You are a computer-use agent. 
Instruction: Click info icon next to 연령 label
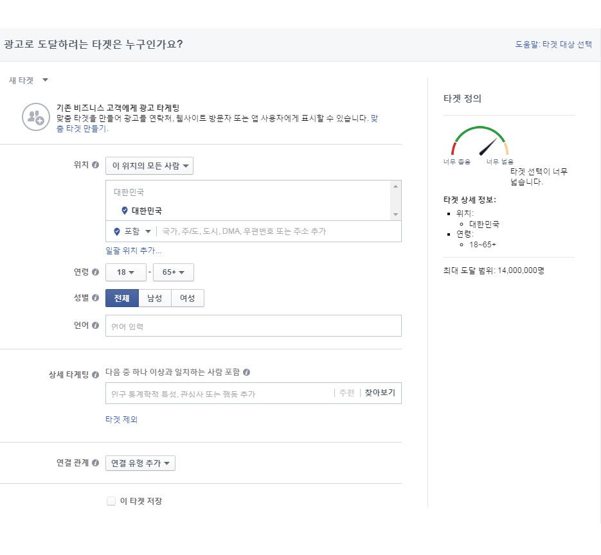[x=95, y=272]
